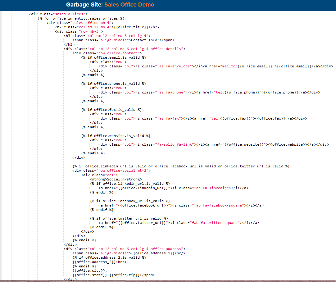Click the 'if office.fax.is_valid' line

pos(111,110)
